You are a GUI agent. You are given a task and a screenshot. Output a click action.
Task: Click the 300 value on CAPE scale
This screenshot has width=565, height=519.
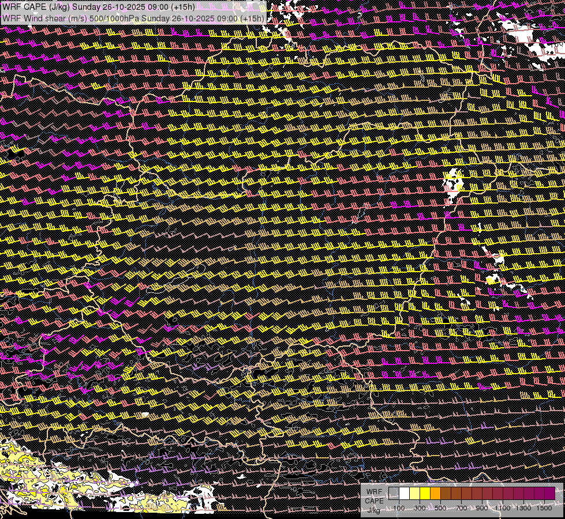click(420, 508)
